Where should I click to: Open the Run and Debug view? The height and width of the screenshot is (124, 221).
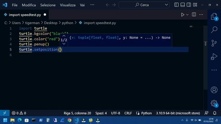(214, 56)
